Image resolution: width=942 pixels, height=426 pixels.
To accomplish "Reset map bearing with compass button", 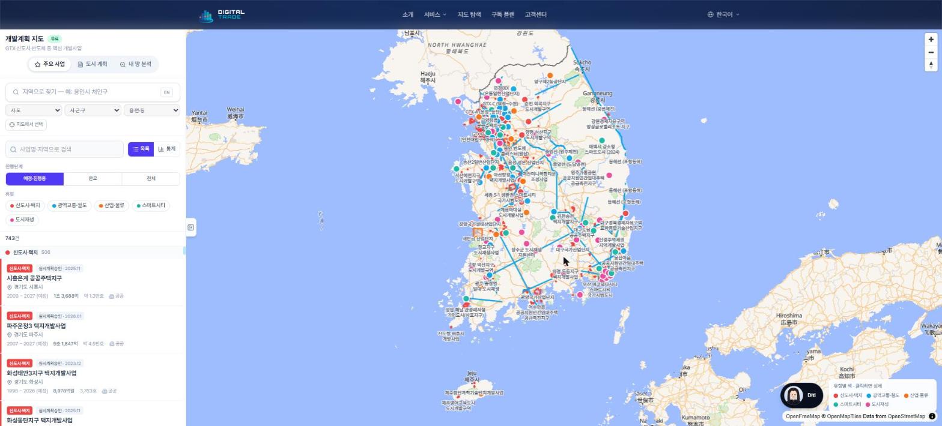I will [x=931, y=65].
